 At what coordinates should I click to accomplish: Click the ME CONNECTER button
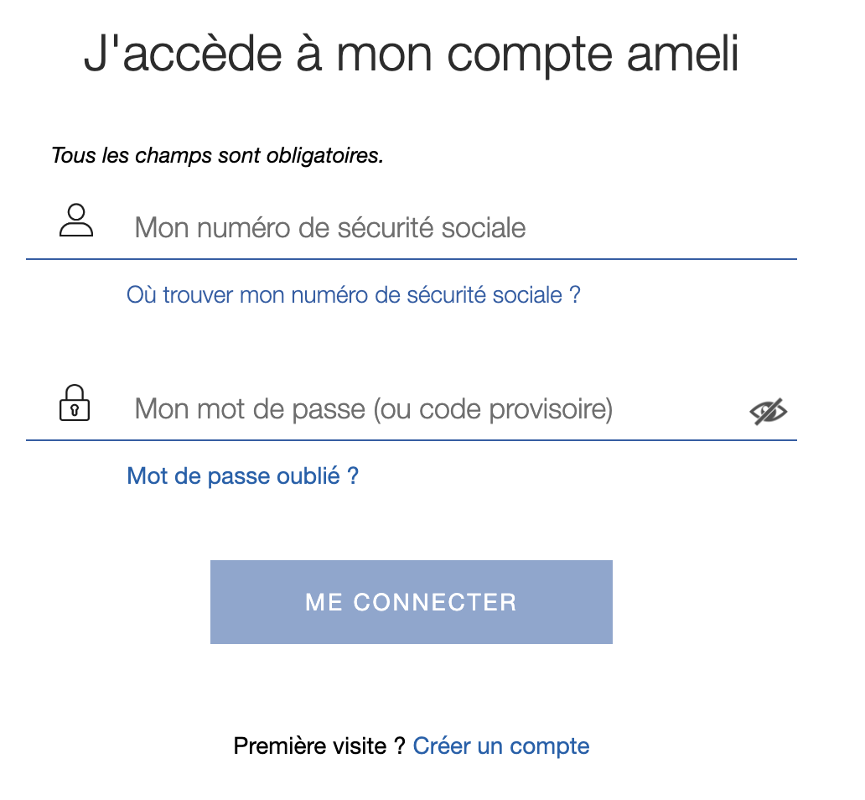(x=412, y=602)
